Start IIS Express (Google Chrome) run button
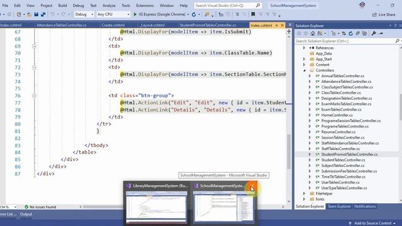The height and width of the screenshot is (226, 402). [135, 14]
